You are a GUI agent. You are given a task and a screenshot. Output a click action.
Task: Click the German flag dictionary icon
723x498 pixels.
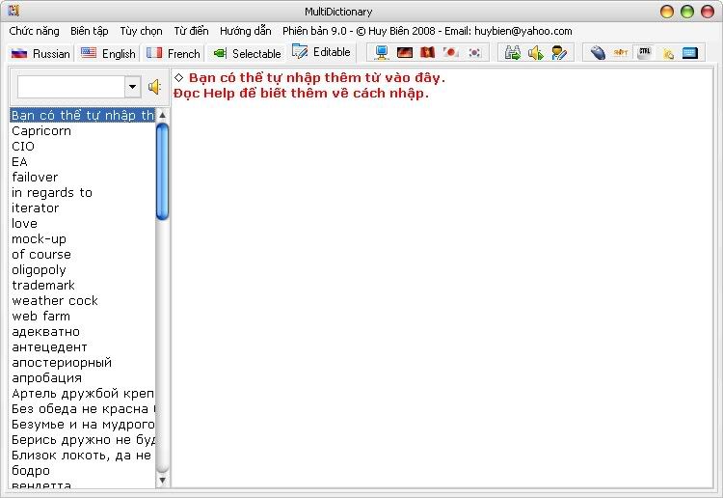point(405,53)
